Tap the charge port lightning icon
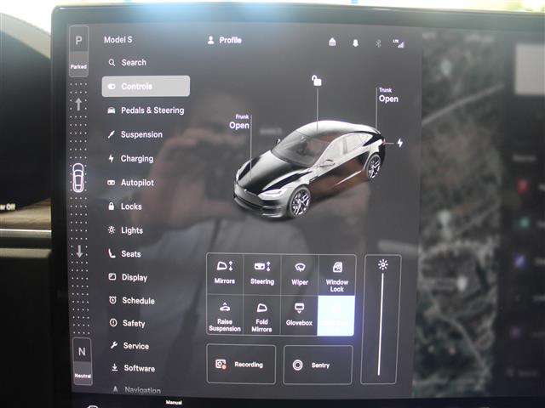Viewport: 545px width, 408px height. [400, 143]
